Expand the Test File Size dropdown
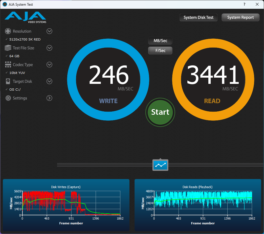Image resolution: width=264 pixels, height=234 pixels. tap(49, 48)
